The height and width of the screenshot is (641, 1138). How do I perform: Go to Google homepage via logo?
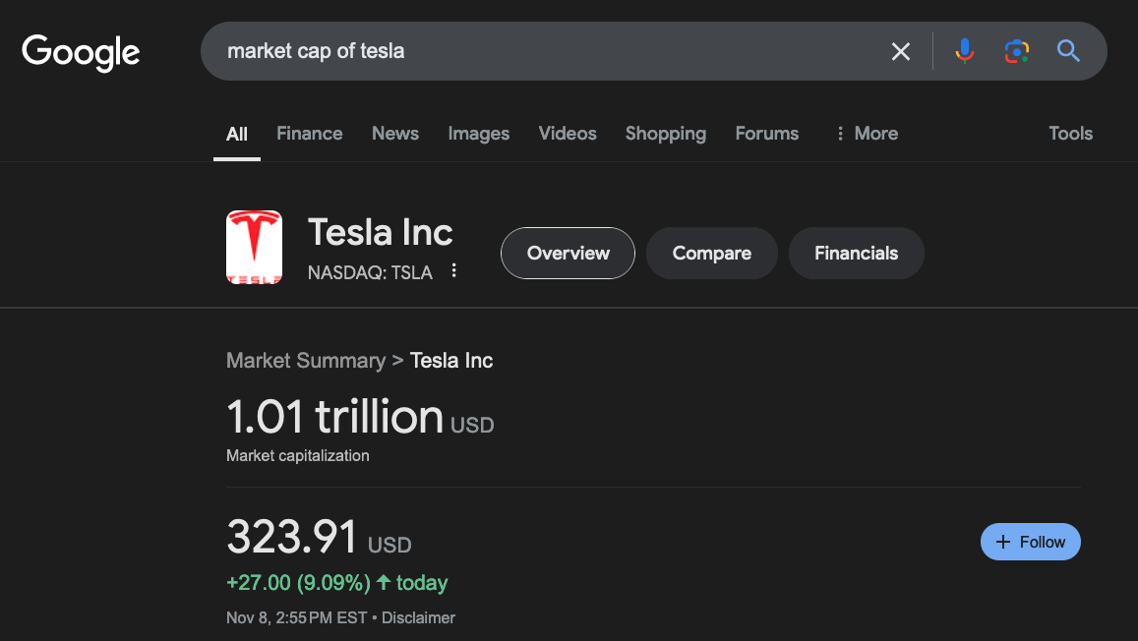pyautogui.click(x=81, y=53)
